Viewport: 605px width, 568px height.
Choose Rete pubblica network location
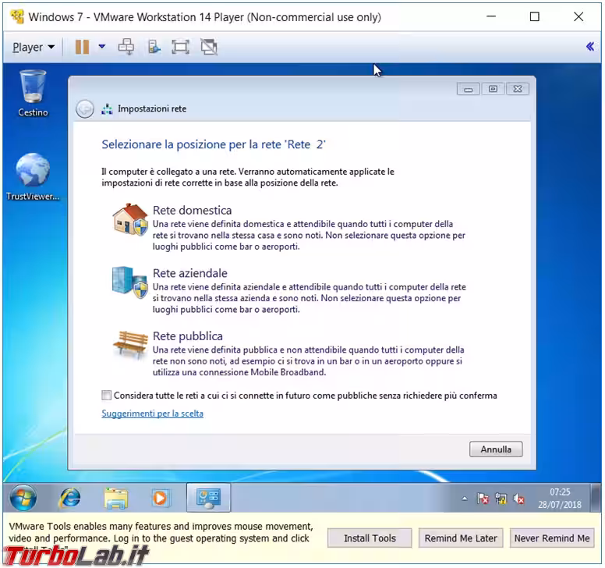(187, 336)
